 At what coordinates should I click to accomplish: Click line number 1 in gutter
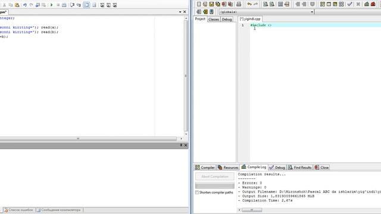point(242,25)
